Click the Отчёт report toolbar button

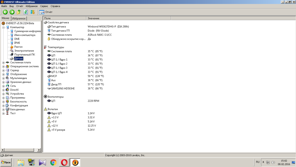click(46, 12)
